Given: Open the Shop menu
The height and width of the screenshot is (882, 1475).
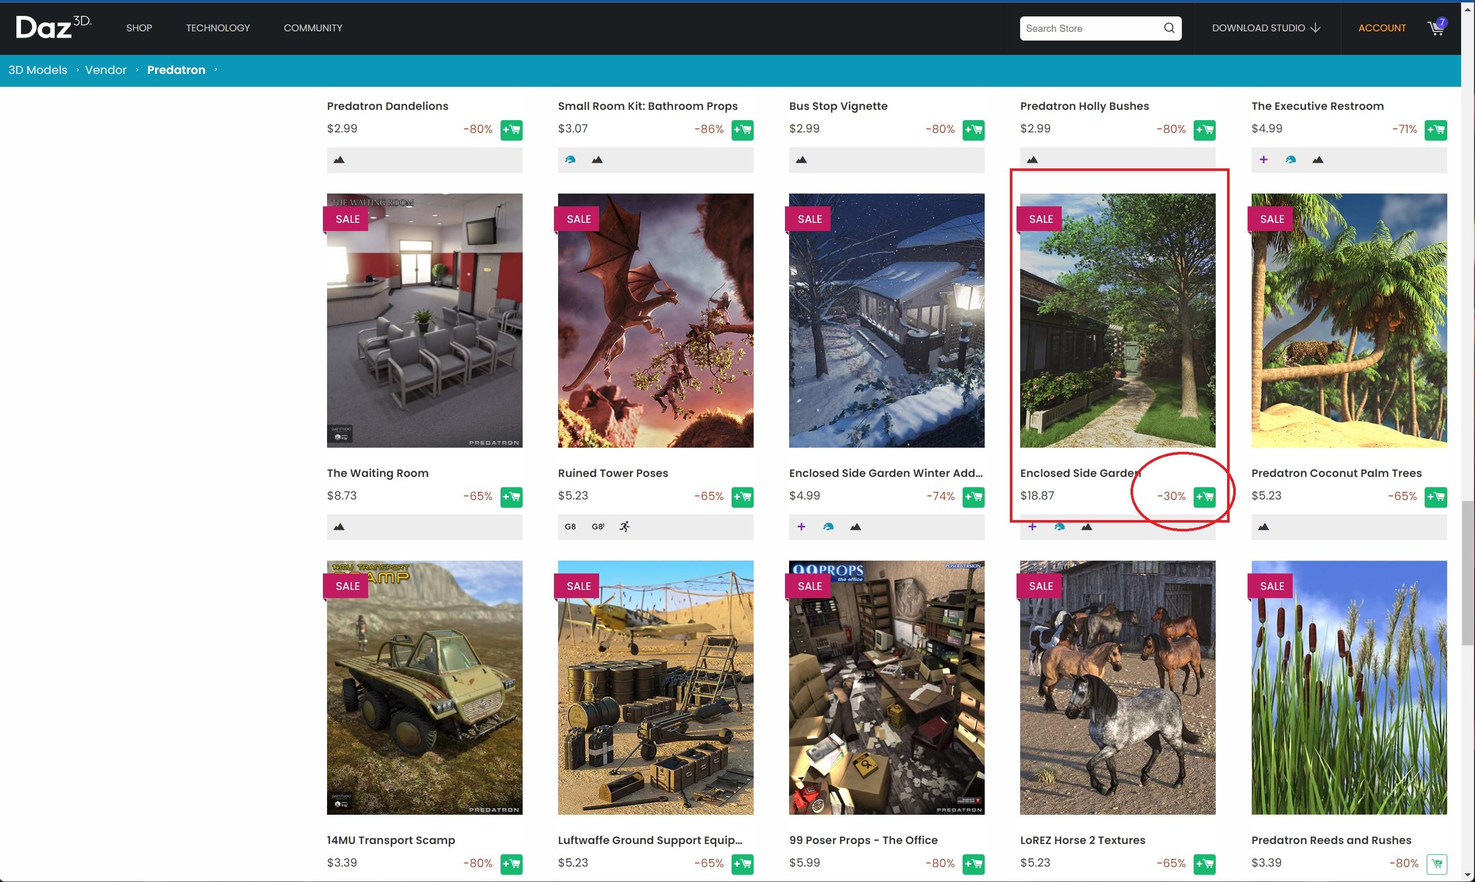Looking at the screenshot, I should 139,28.
